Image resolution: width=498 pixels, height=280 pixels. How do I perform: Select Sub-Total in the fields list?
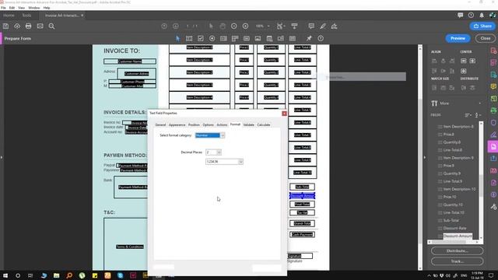tap(451, 220)
